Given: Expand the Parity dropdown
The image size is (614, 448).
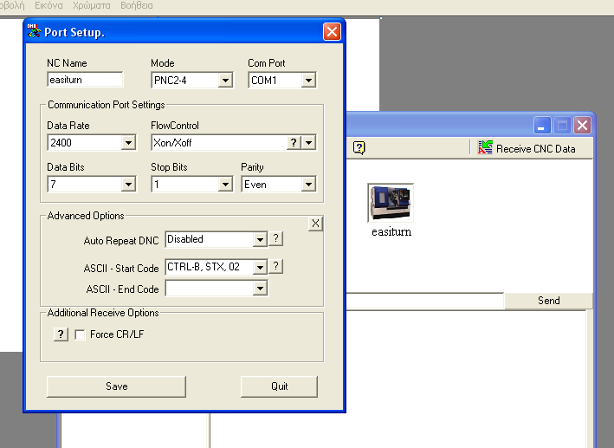Looking at the screenshot, I should (x=308, y=185).
